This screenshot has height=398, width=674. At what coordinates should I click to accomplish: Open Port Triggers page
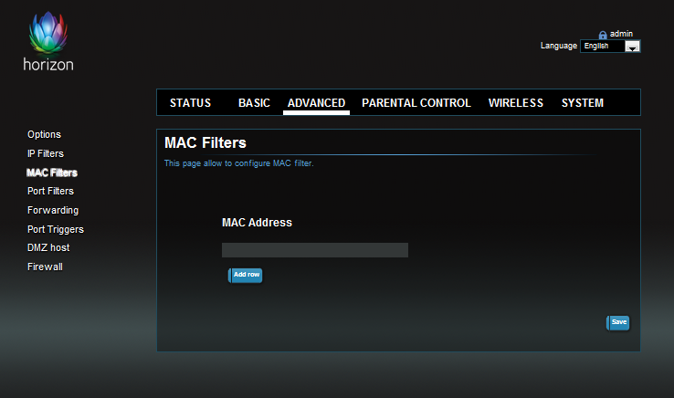point(56,229)
